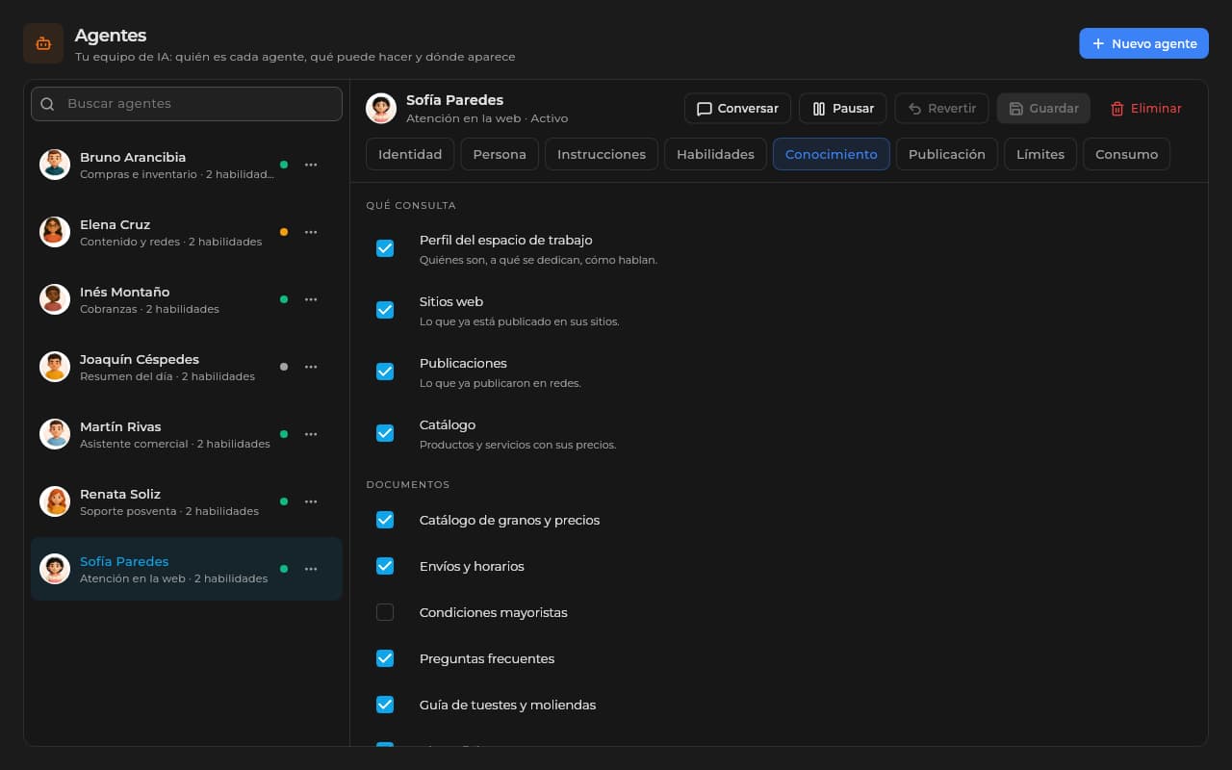This screenshot has height=770, width=1232.
Task: Click the search magnifier icon
Action: [x=47, y=104]
